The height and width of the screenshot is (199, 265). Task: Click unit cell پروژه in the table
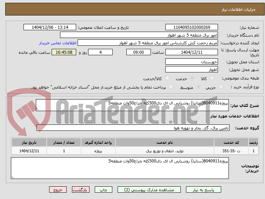(x=98, y=151)
